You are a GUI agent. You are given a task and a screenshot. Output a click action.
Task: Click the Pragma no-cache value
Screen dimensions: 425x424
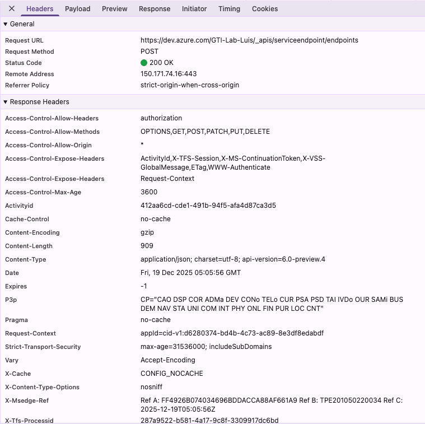(155, 320)
